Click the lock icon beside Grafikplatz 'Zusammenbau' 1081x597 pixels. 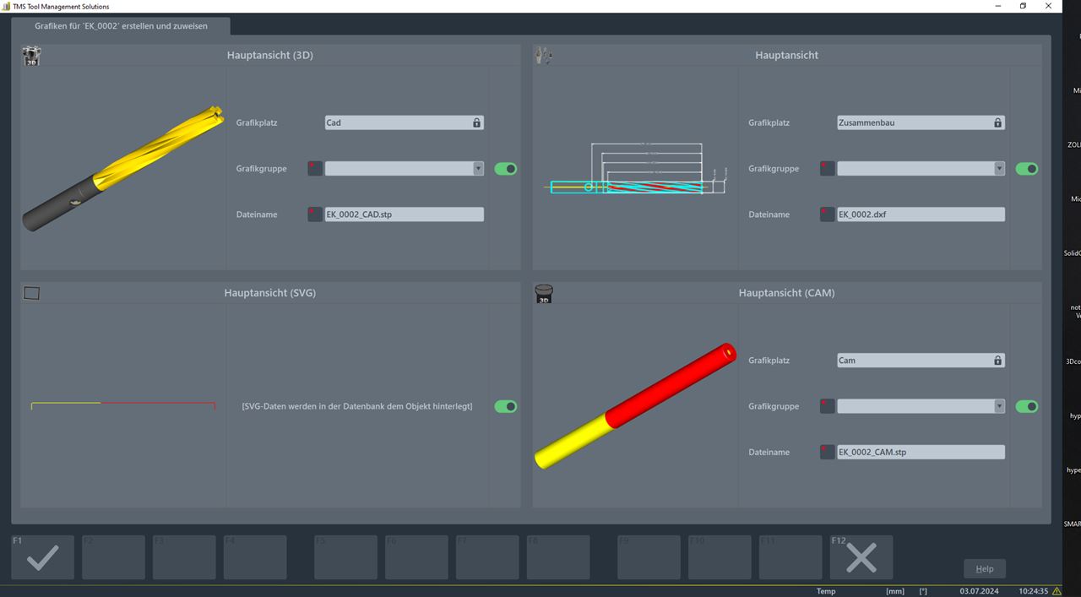(x=997, y=122)
